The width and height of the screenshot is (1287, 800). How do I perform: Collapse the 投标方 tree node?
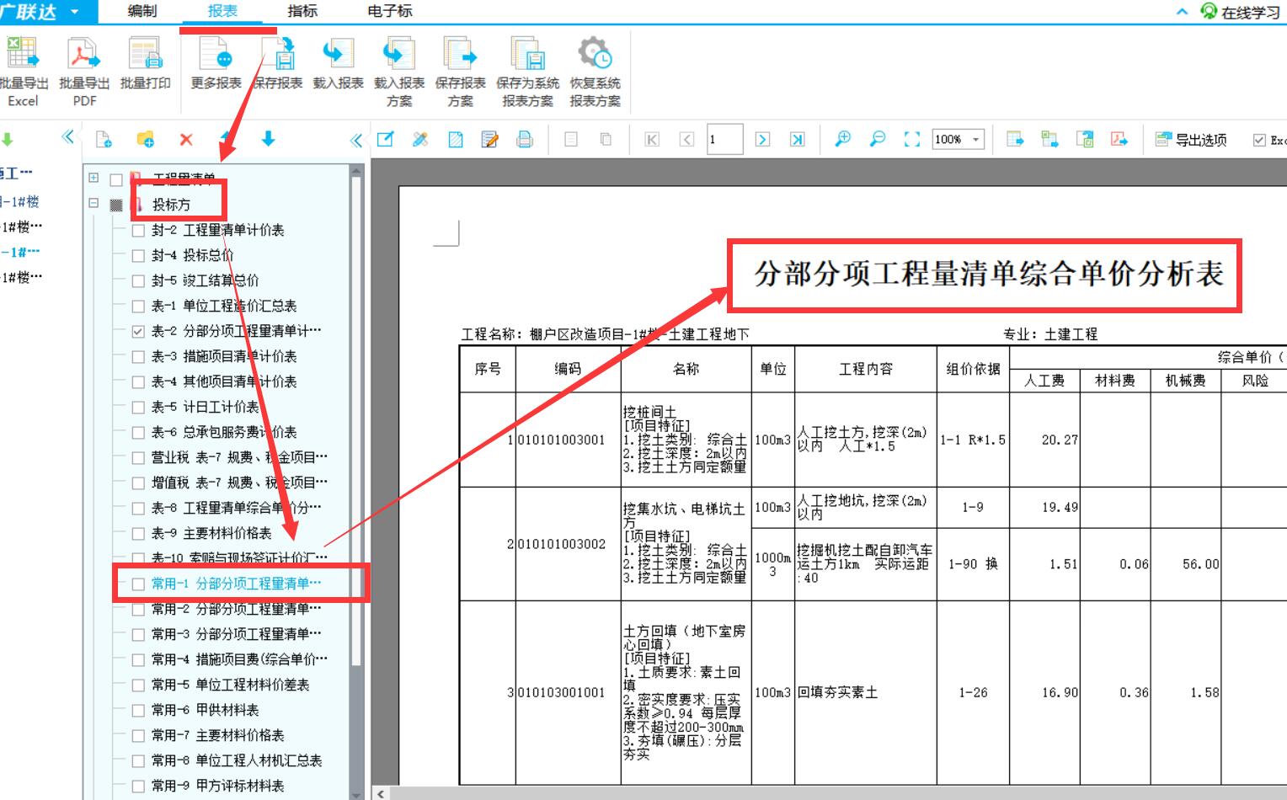click(93, 203)
